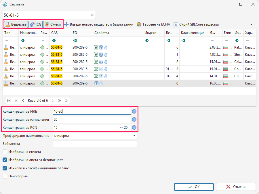Enable Изобрази на етикета checkbox

click(x=5, y=152)
